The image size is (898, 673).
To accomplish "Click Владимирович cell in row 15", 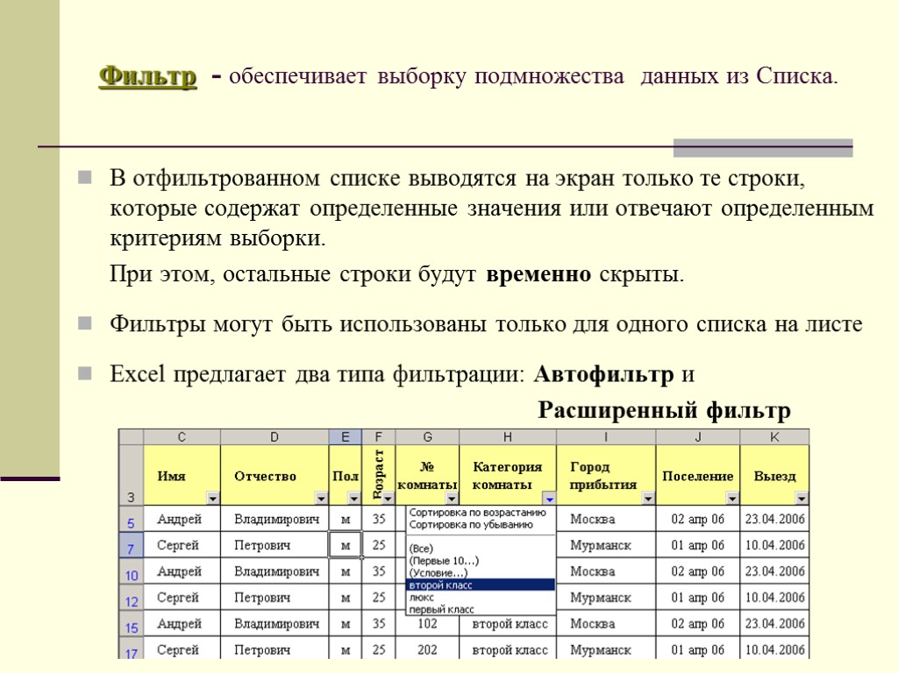I will tap(274, 624).
